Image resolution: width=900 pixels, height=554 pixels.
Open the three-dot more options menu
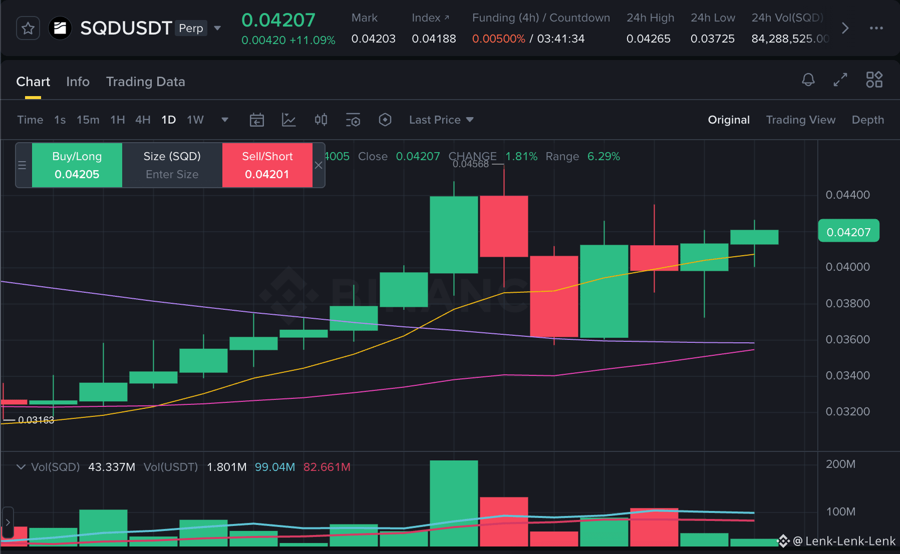click(876, 28)
